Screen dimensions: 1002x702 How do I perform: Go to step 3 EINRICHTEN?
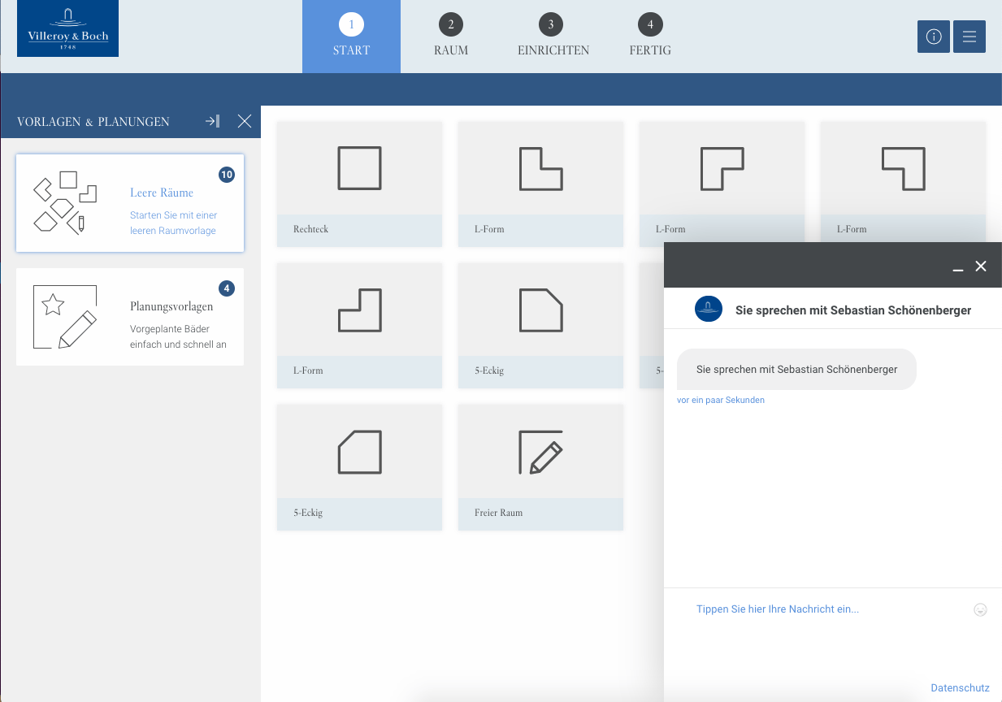point(553,37)
